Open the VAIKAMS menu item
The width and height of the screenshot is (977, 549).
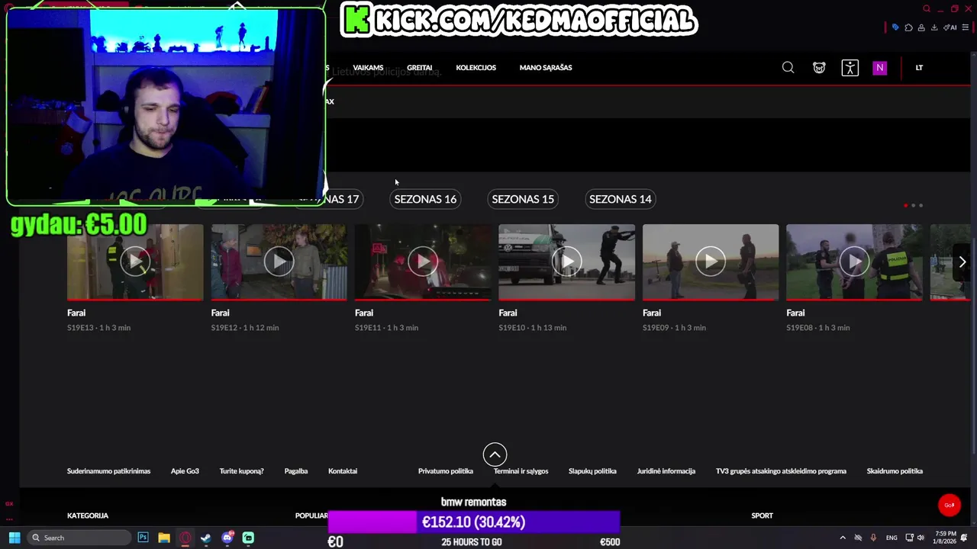coord(368,68)
